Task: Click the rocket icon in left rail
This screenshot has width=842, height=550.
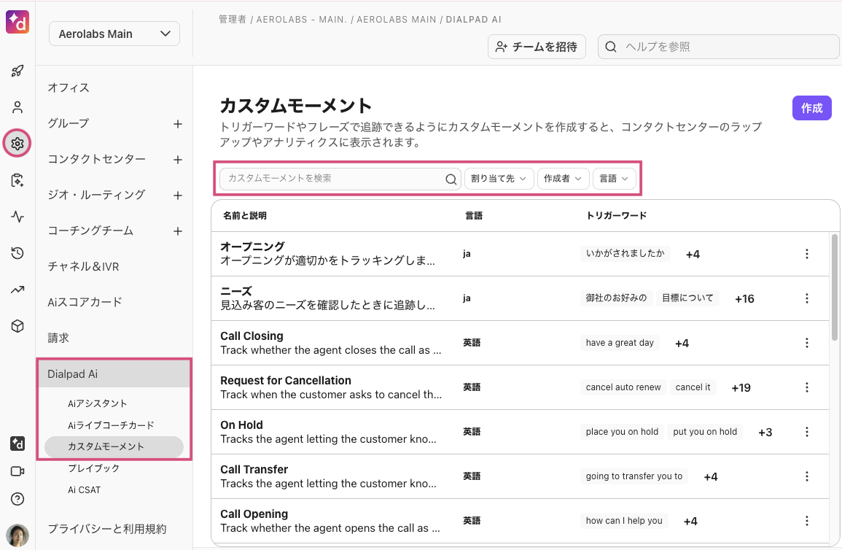Action: (x=17, y=71)
